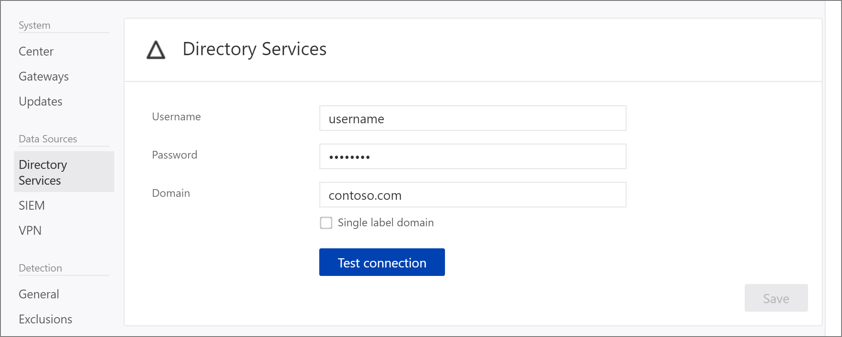The width and height of the screenshot is (842, 337).
Task: Click the Domain label text
Action: coord(171,193)
